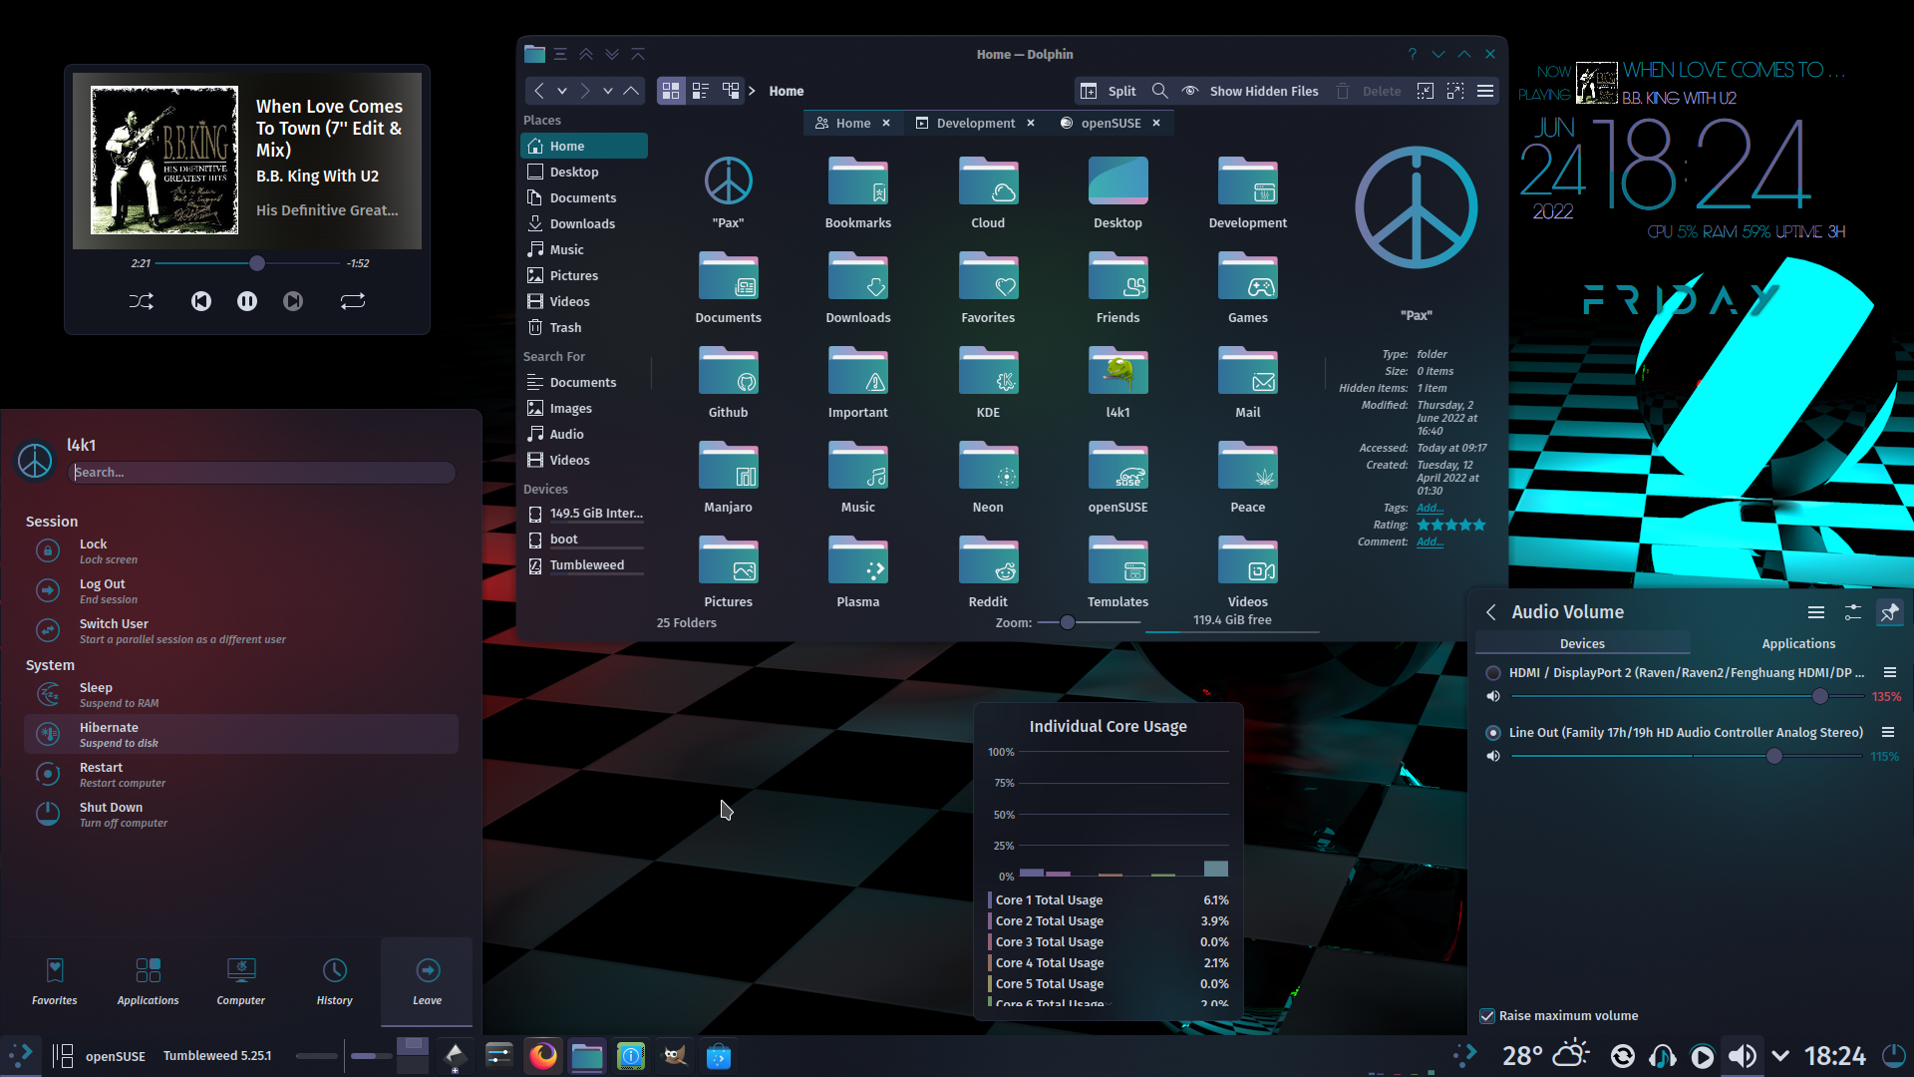Skip to previous track in music widget

(x=201, y=301)
